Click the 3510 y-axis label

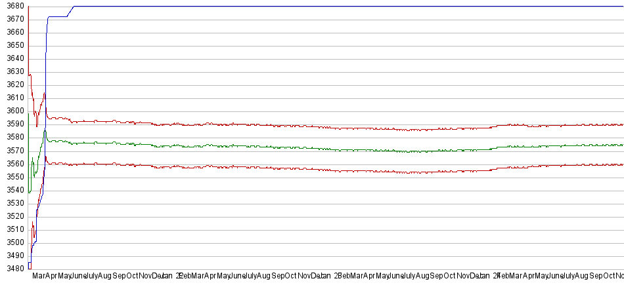[15, 229]
